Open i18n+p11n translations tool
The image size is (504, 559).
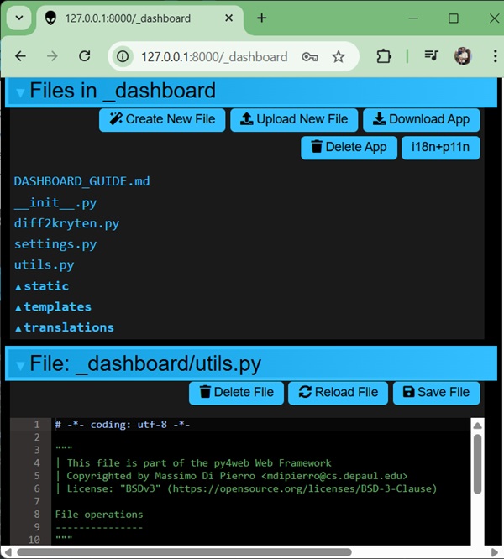(x=440, y=148)
